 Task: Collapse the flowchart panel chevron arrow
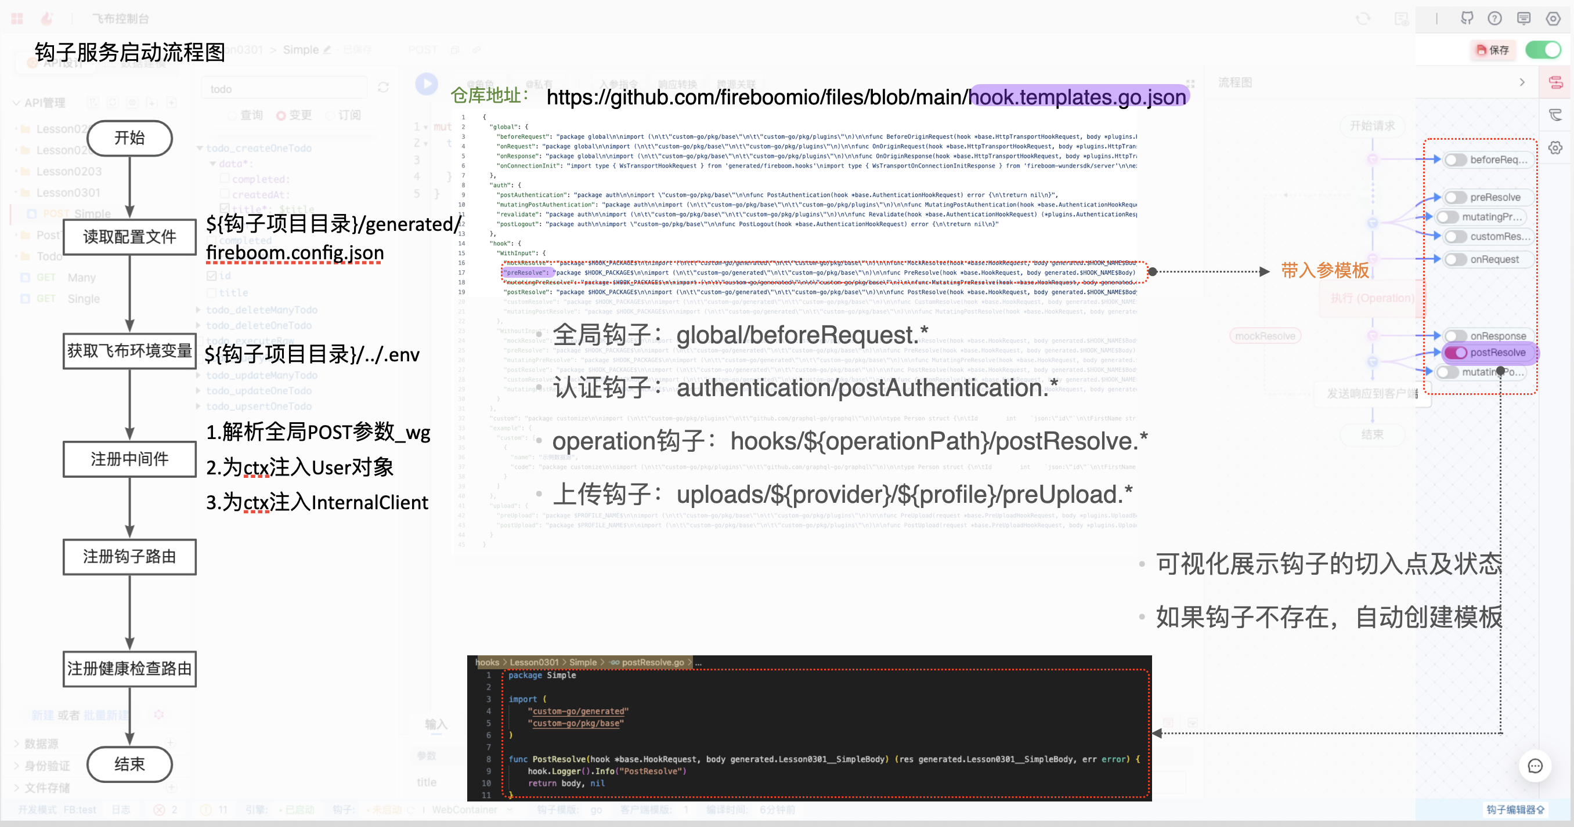pyautogui.click(x=1522, y=82)
